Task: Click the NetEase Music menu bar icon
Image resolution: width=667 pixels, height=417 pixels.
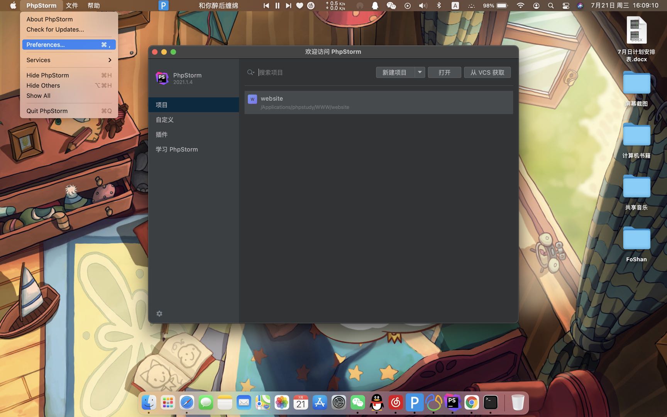Action: 311,5
